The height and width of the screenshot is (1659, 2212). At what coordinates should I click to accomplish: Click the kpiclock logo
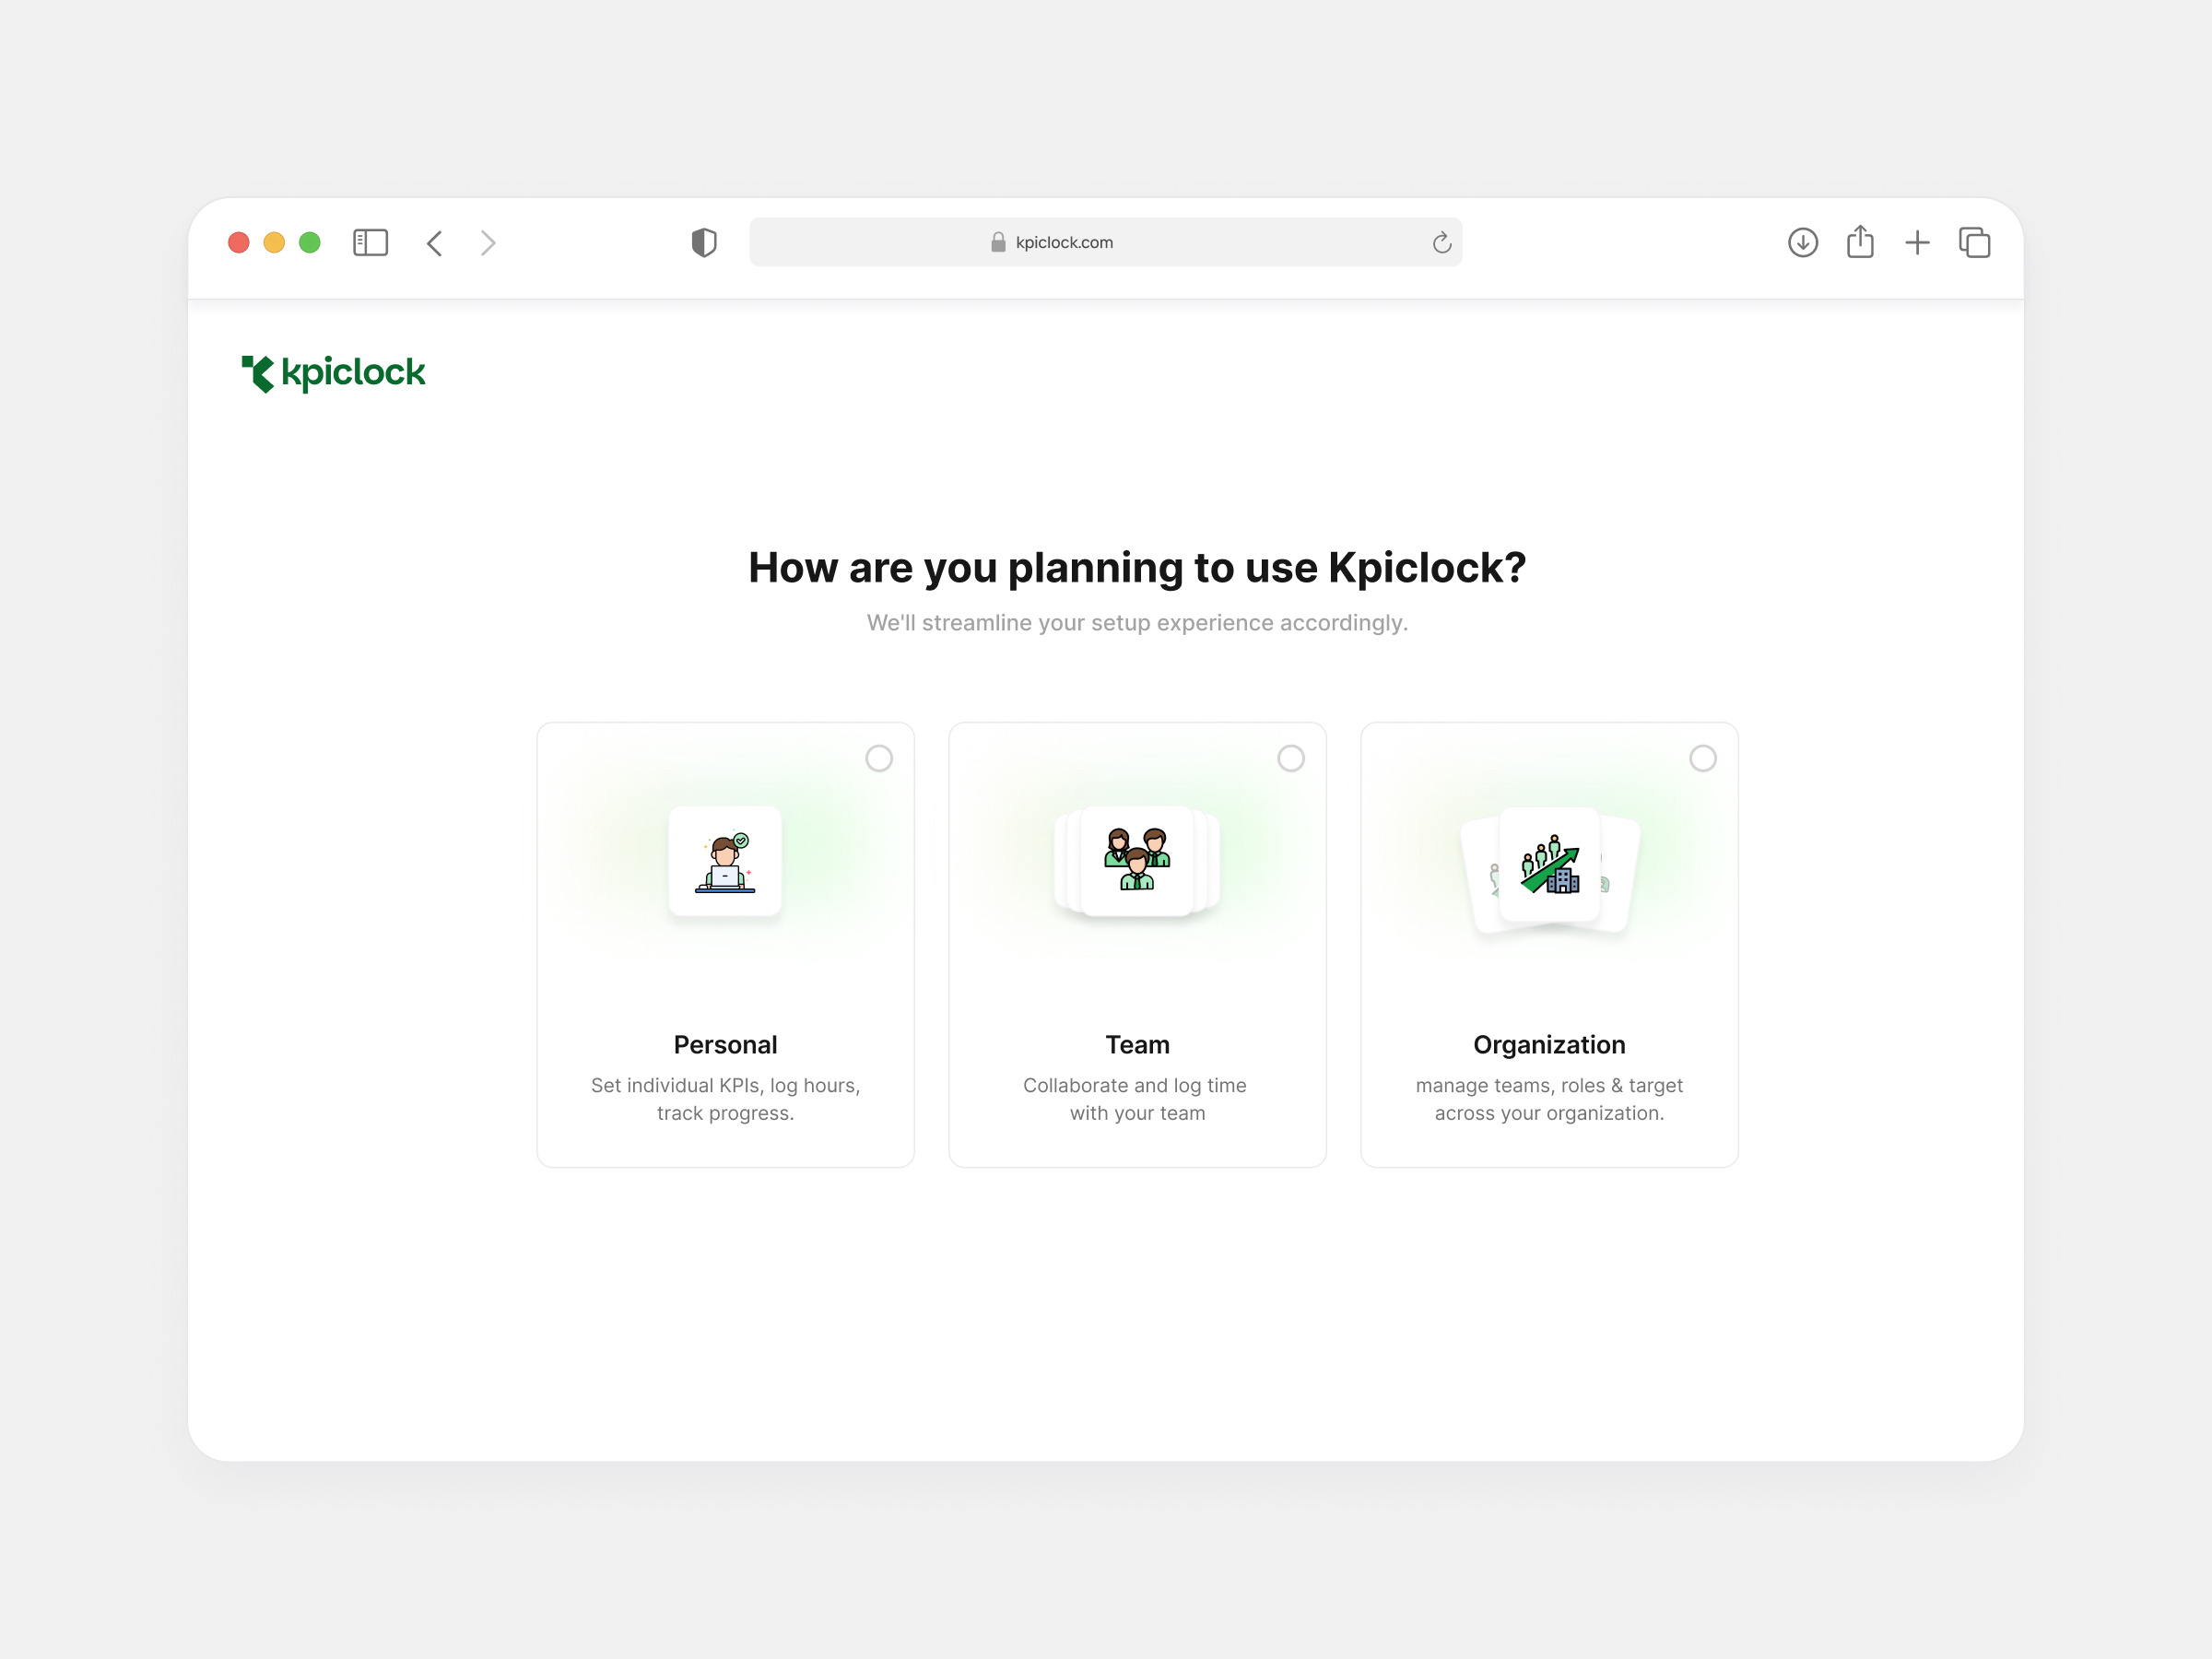[334, 372]
